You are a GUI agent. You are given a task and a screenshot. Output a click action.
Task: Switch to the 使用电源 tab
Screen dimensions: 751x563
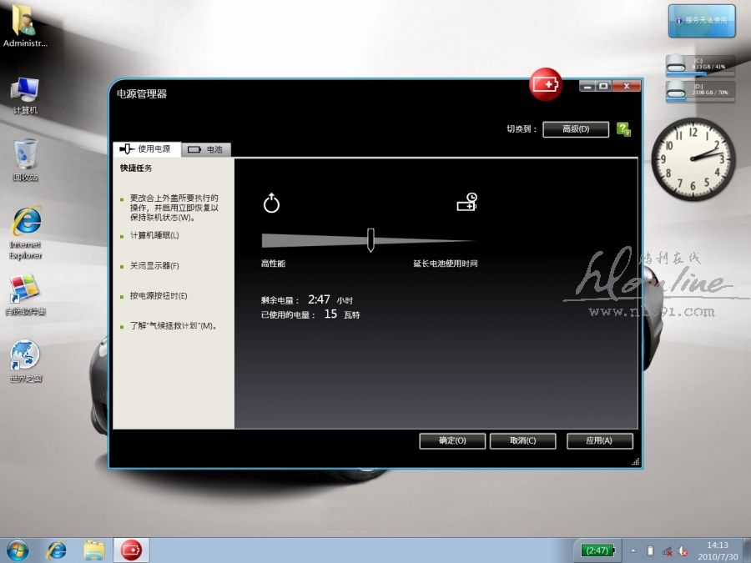(x=147, y=149)
